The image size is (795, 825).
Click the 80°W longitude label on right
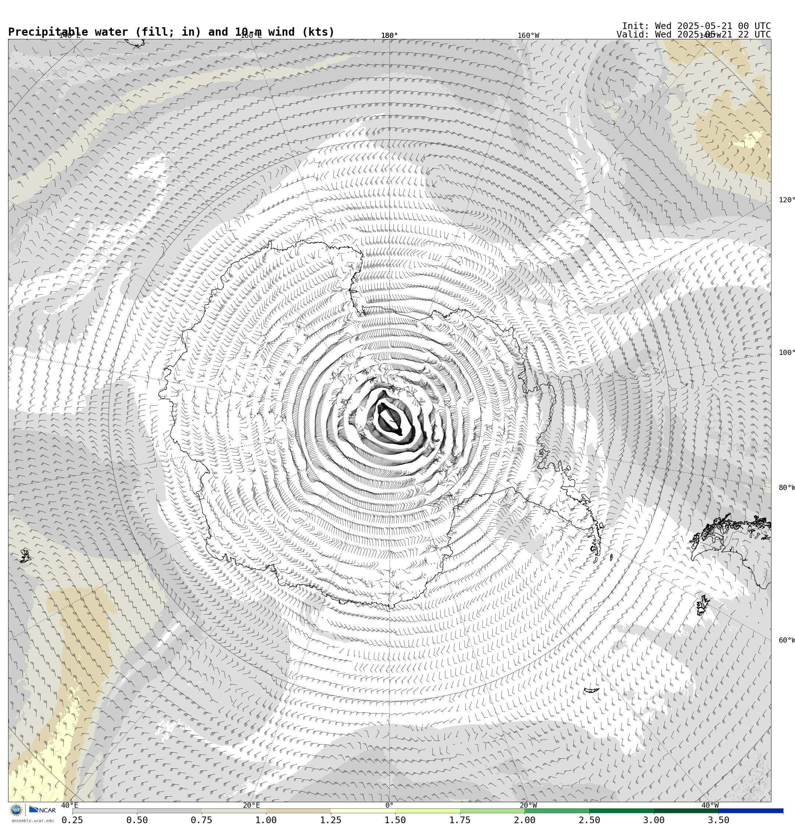(787, 488)
